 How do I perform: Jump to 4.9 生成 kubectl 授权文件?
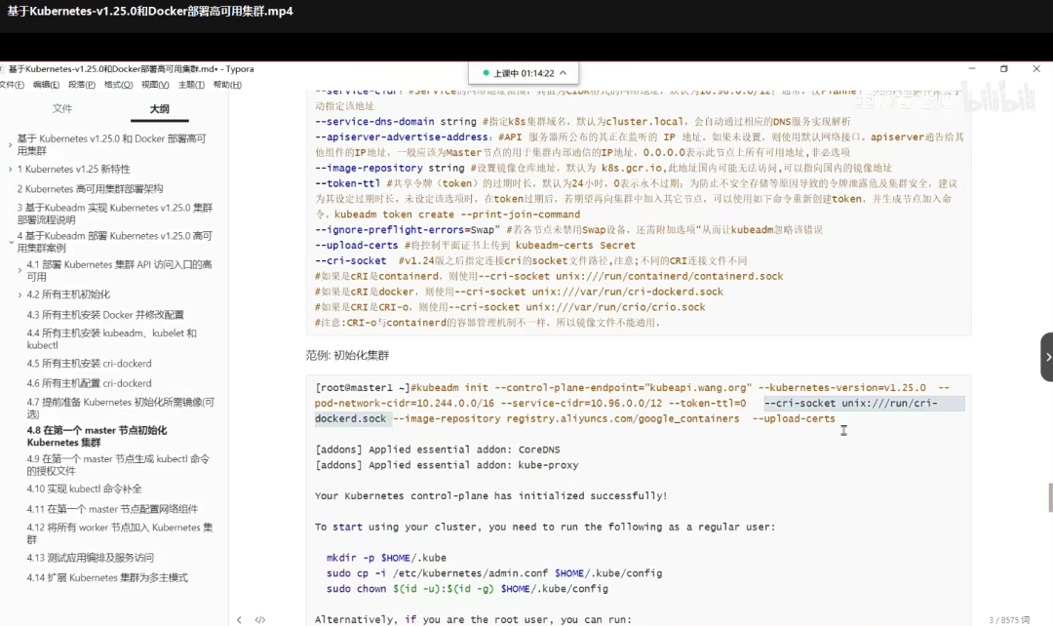click(118, 465)
